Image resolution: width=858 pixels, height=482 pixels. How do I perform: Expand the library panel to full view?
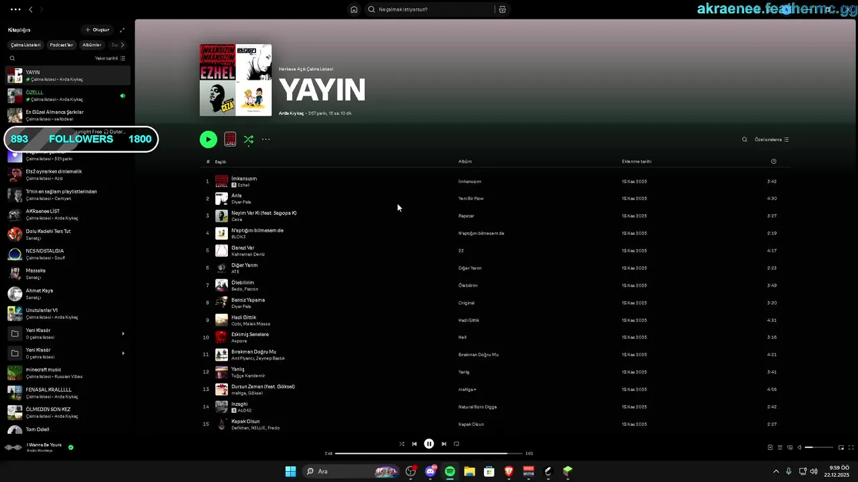(x=122, y=29)
